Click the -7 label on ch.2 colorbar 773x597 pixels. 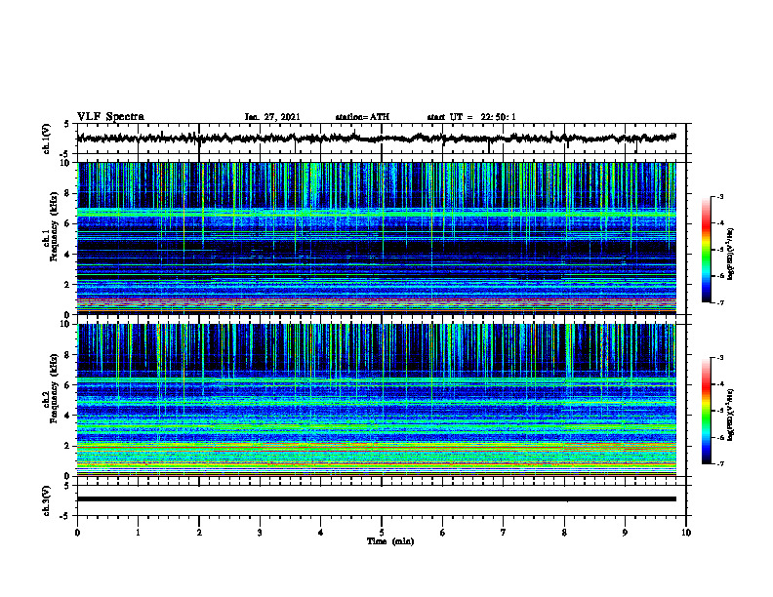point(719,464)
